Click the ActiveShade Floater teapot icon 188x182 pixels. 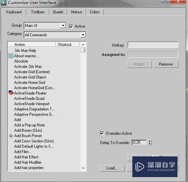tap(11, 93)
